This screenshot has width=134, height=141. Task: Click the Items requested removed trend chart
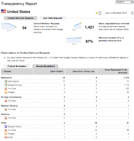pyautogui.click(x=74, y=26)
